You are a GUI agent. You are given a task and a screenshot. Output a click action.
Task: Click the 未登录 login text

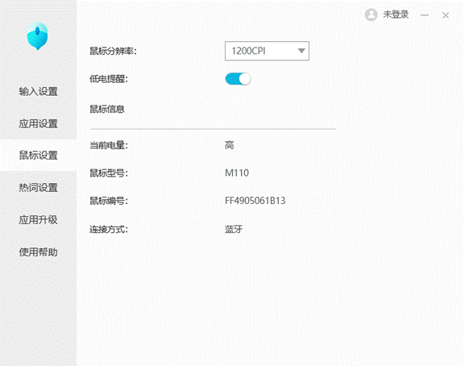click(396, 15)
